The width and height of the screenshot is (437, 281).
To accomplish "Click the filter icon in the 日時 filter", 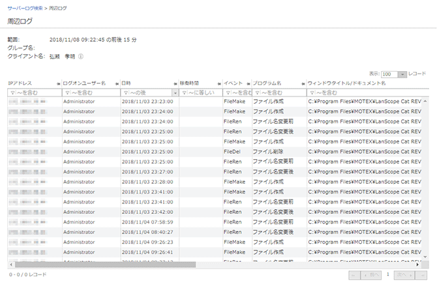I will coord(125,93).
